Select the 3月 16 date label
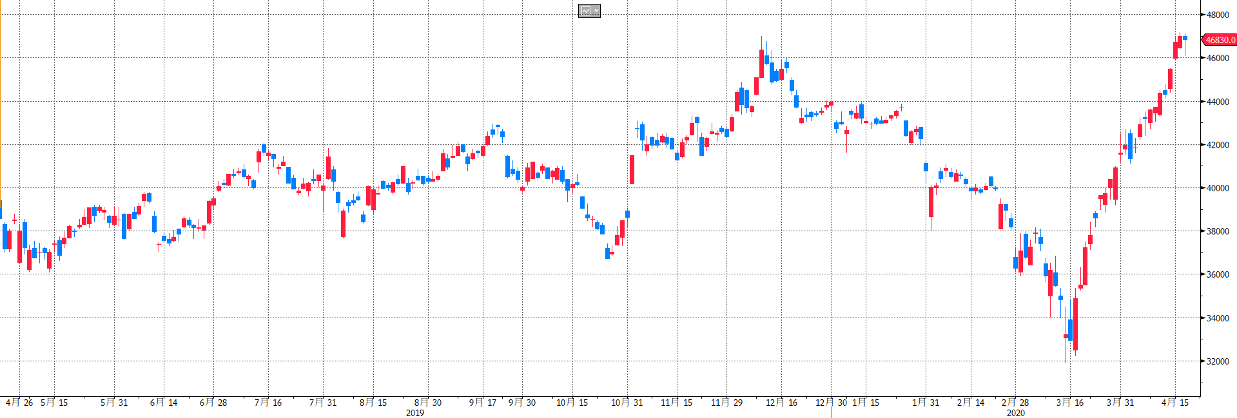This screenshot has width=1237, height=418. point(1070,403)
